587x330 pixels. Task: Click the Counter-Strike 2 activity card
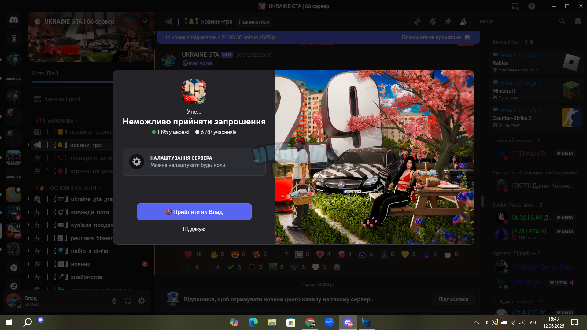pos(536,118)
